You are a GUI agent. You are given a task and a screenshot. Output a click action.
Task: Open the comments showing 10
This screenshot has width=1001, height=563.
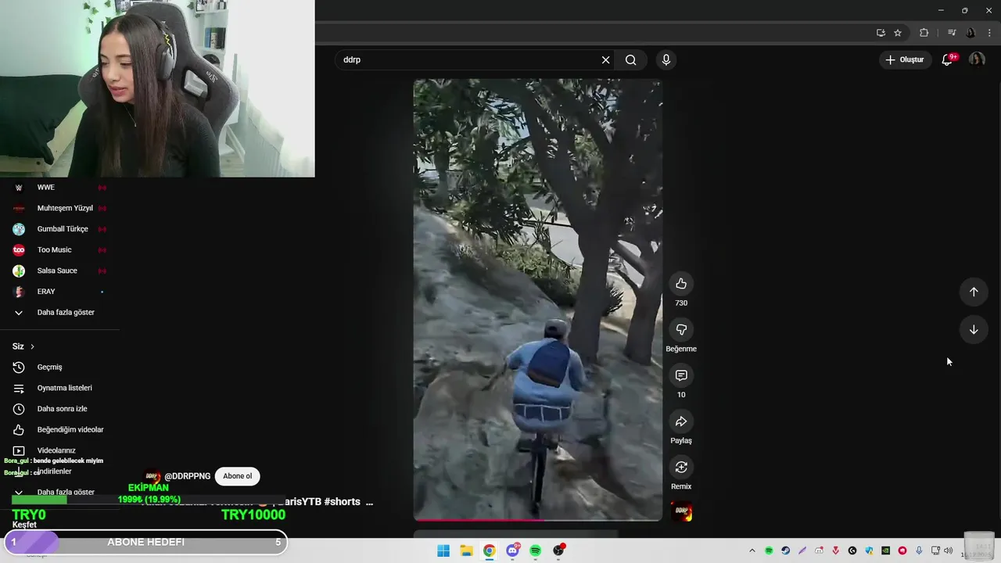tap(681, 376)
